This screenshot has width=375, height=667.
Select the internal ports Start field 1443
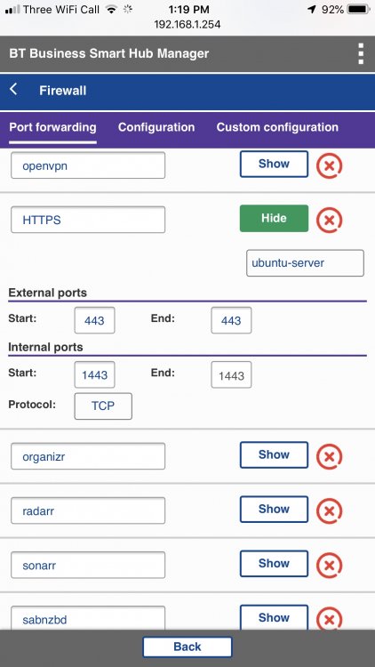[94, 374]
